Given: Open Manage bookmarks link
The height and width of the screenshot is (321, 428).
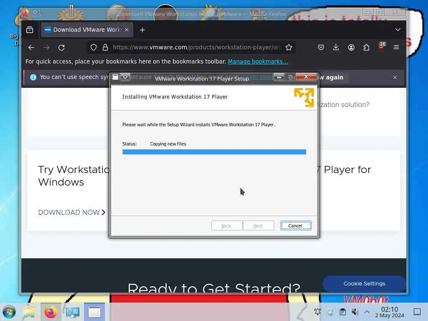Looking at the screenshot, I should pos(258,61).
